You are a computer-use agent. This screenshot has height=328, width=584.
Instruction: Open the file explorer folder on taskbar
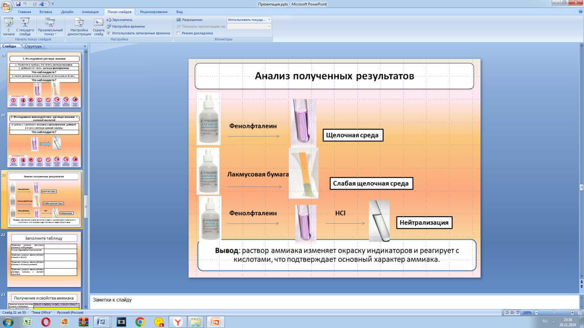[x=196, y=322]
